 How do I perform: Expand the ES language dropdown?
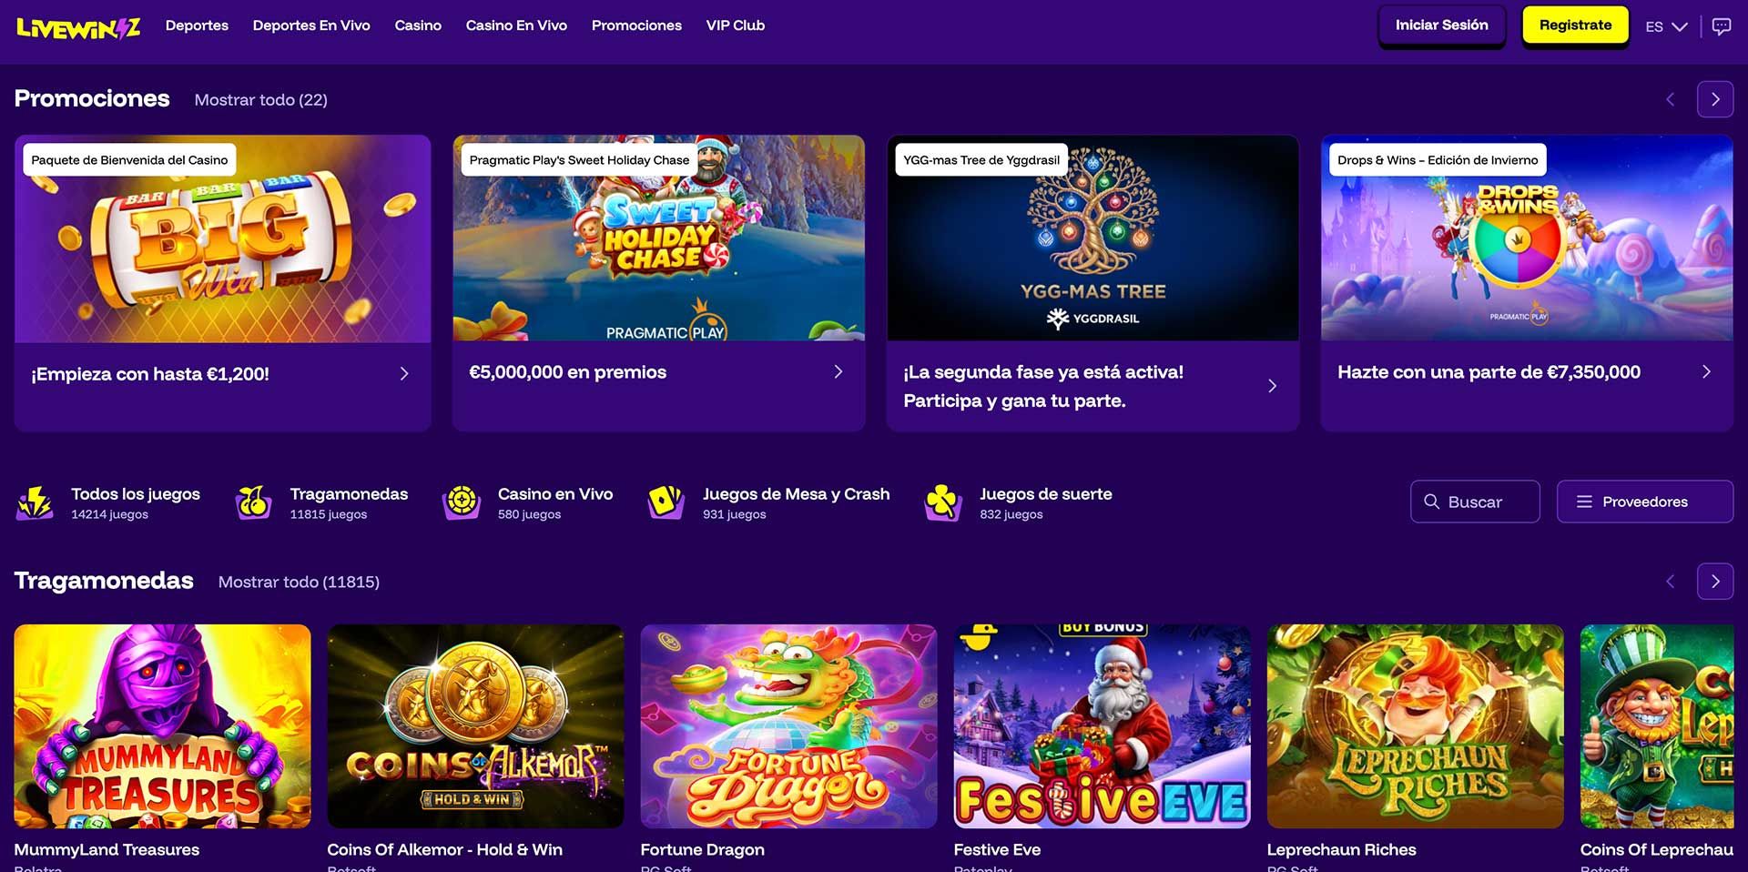click(x=1666, y=26)
